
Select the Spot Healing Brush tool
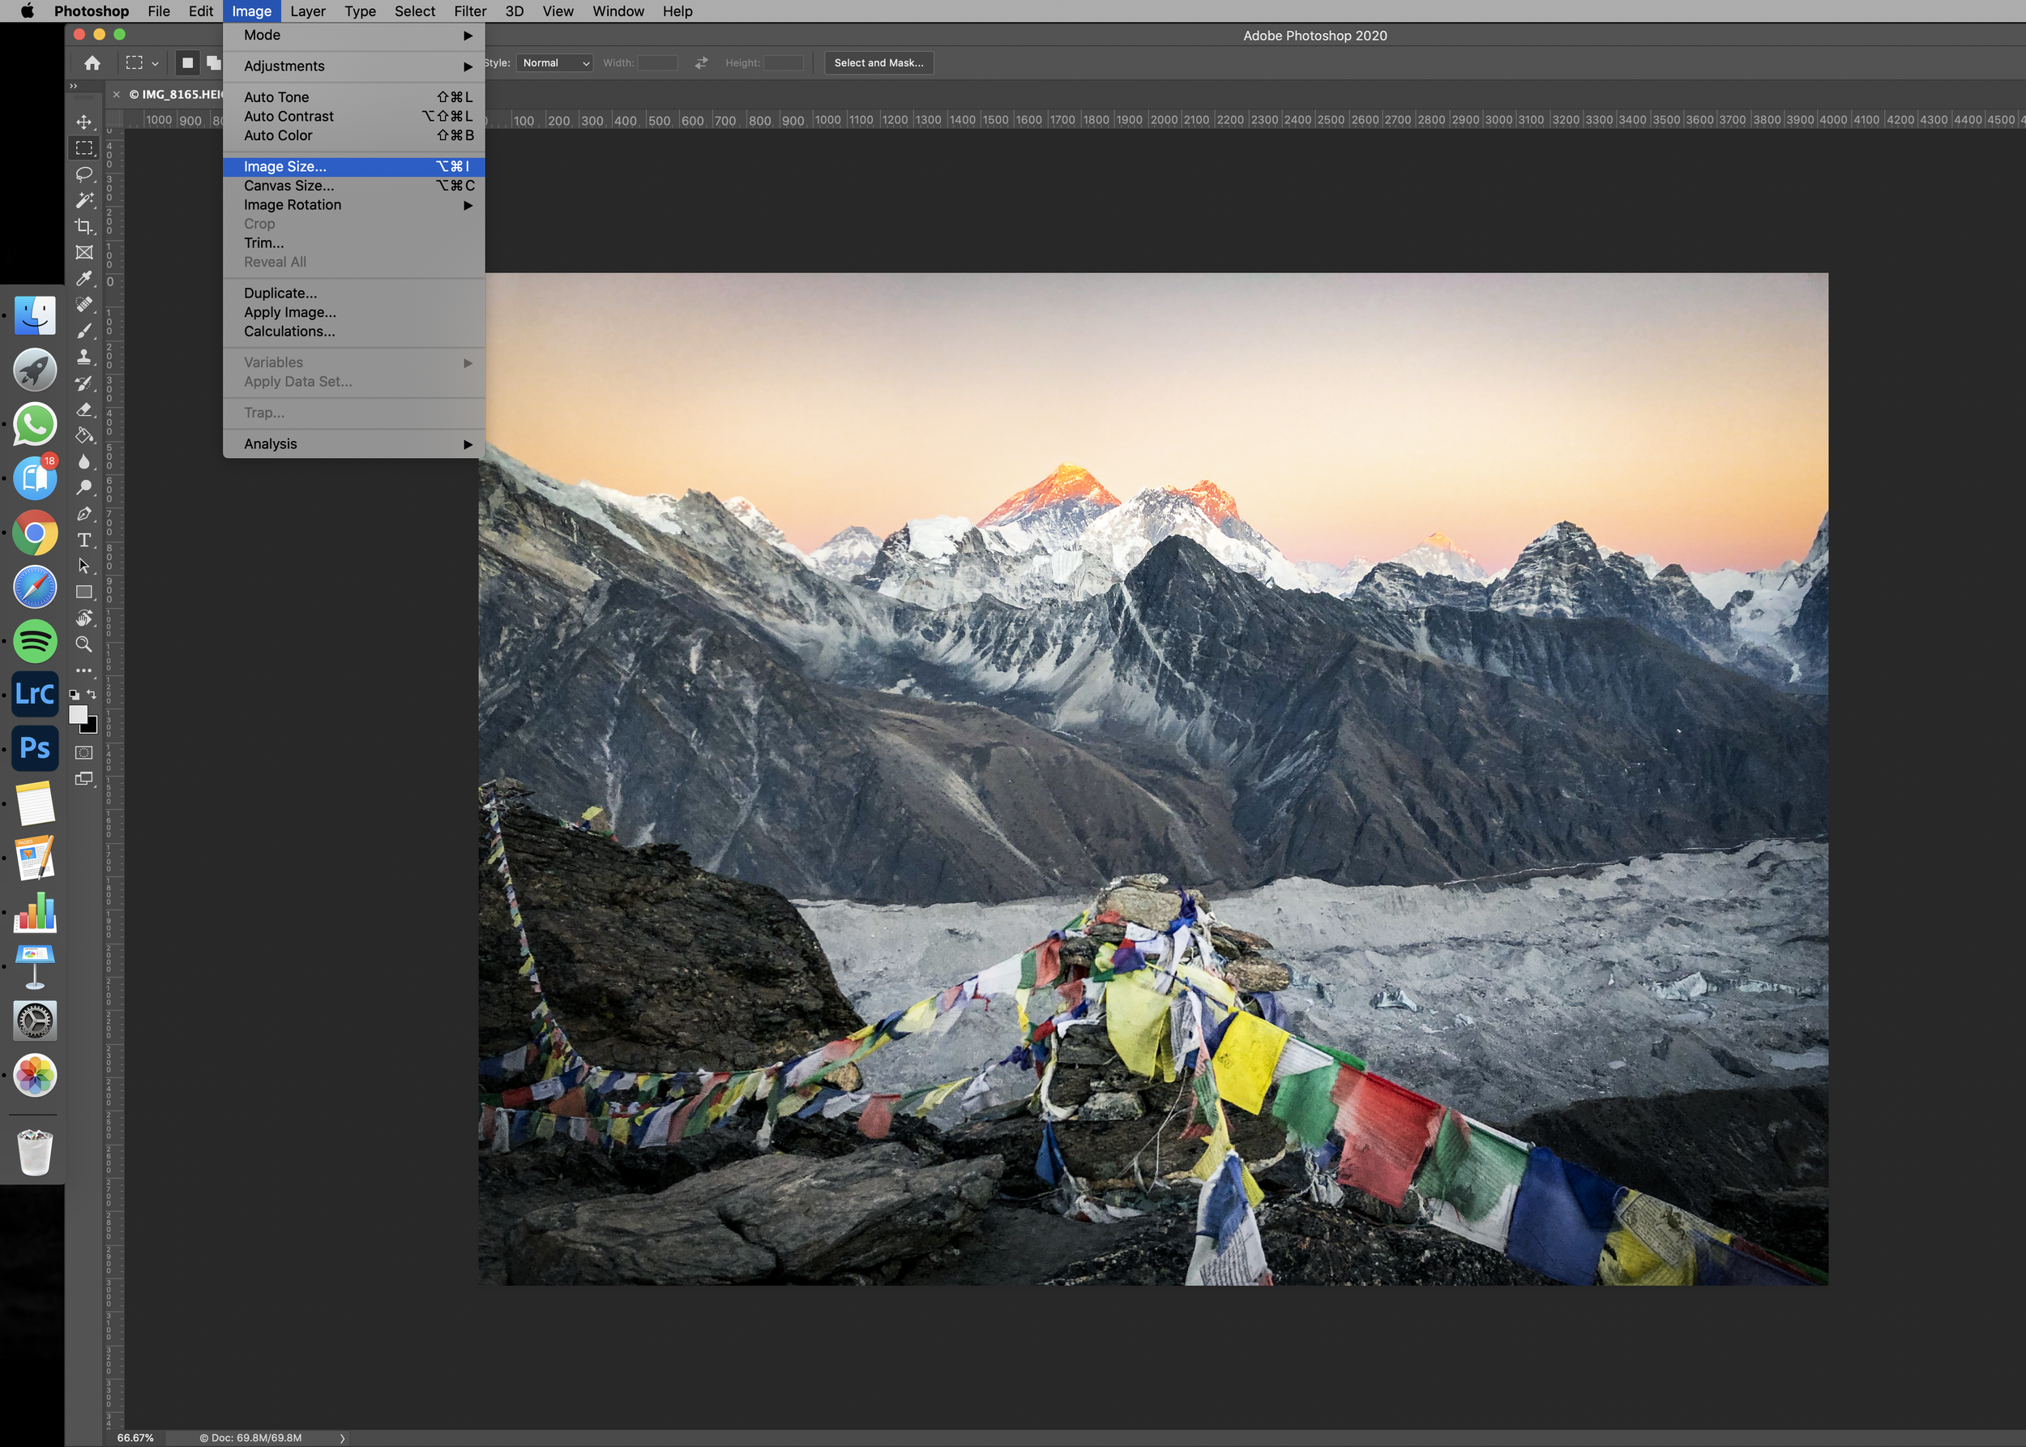pyautogui.click(x=84, y=305)
